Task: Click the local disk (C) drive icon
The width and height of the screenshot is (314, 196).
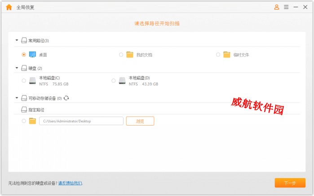Action: tap(32, 81)
